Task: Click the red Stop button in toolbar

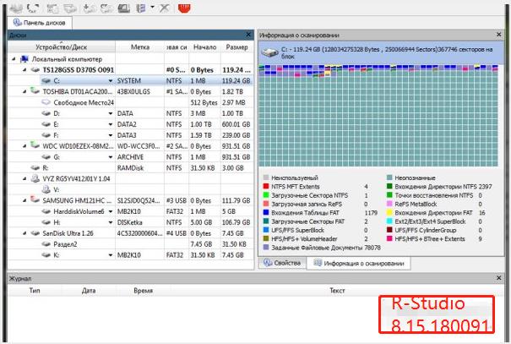Action: pos(185,8)
